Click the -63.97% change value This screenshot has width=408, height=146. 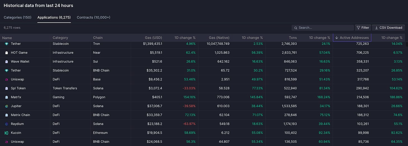tap(190, 124)
